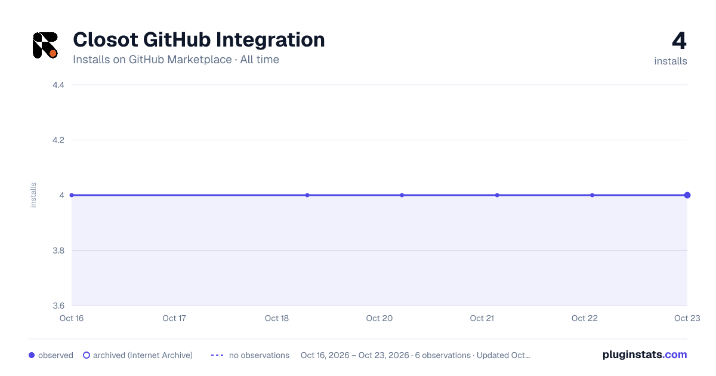Click the 'Closot GitHub Integration' title

tap(199, 39)
